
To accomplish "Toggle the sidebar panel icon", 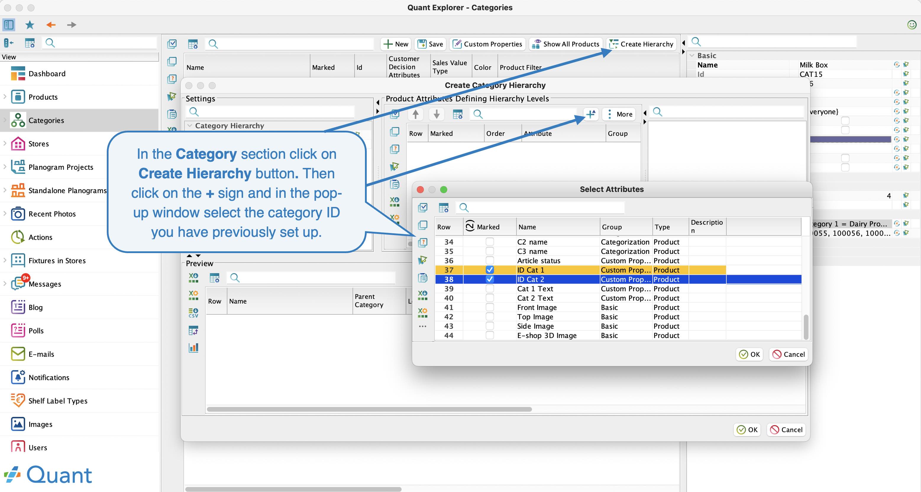I will point(9,25).
